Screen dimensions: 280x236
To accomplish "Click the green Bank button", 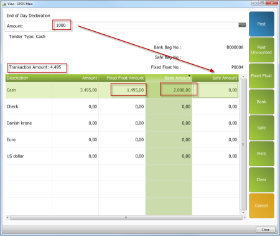I will click(261, 102).
